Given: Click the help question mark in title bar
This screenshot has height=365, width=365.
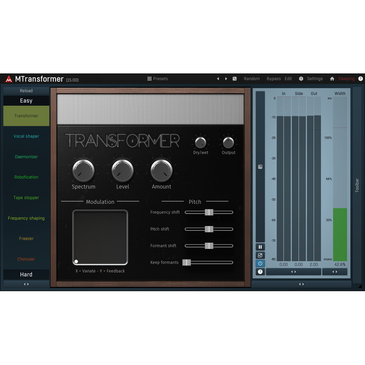Looking at the screenshot, I should point(361,79).
